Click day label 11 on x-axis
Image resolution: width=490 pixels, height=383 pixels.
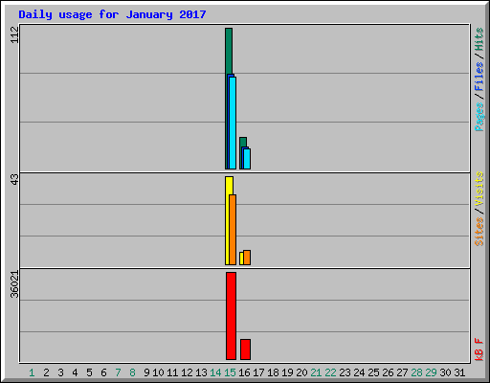tap(172, 372)
